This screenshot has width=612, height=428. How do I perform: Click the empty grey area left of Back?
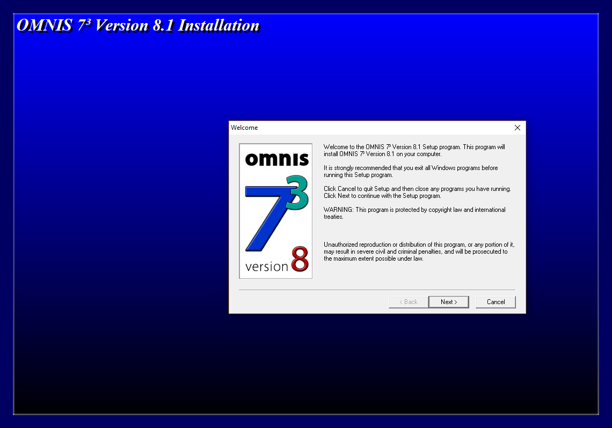311,302
